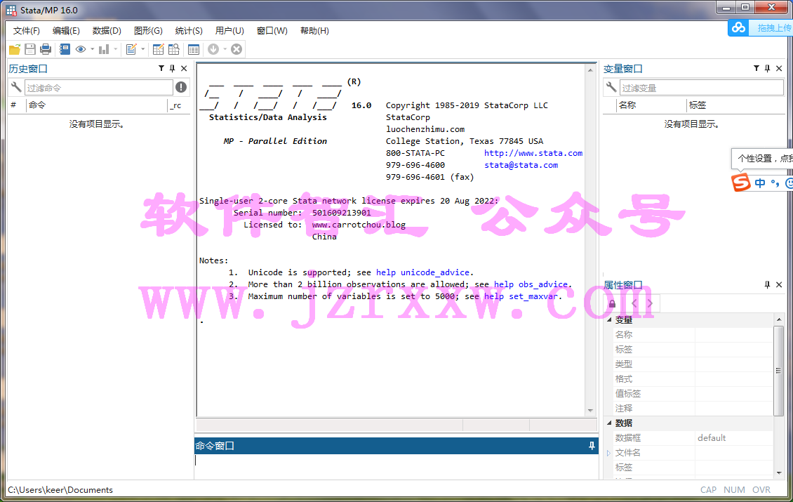This screenshot has height=502, width=793.
Task: Click the 数据框 default value cell
Action: click(734, 437)
